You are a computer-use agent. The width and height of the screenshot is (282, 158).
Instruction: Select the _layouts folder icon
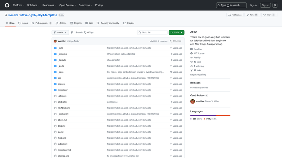[x=55, y=60]
